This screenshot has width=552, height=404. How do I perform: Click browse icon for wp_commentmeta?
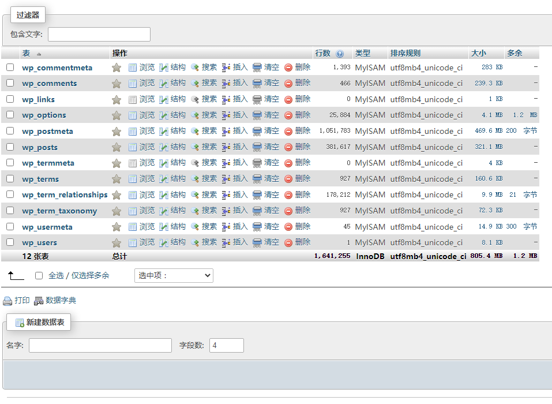[132, 68]
